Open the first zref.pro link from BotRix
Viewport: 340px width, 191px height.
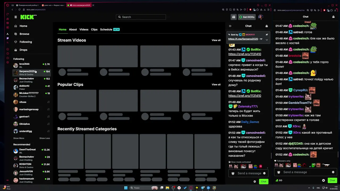coord(245,54)
